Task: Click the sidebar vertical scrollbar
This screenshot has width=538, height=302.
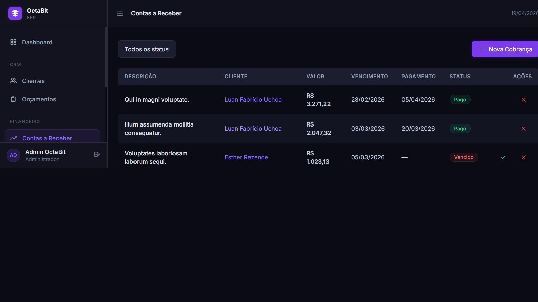Action: click(x=106, y=57)
